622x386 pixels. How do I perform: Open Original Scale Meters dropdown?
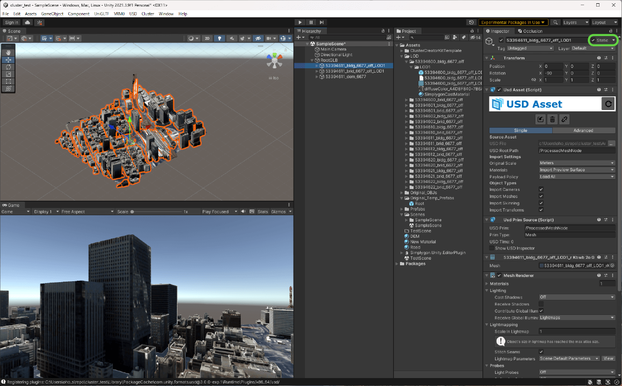pyautogui.click(x=577, y=163)
